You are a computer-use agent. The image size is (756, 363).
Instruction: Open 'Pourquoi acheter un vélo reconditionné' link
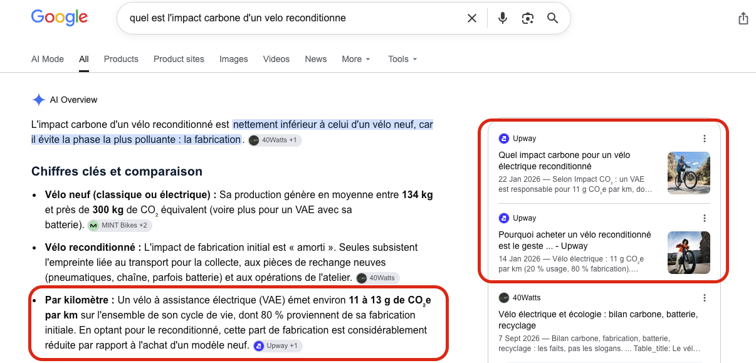[x=575, y=240]
